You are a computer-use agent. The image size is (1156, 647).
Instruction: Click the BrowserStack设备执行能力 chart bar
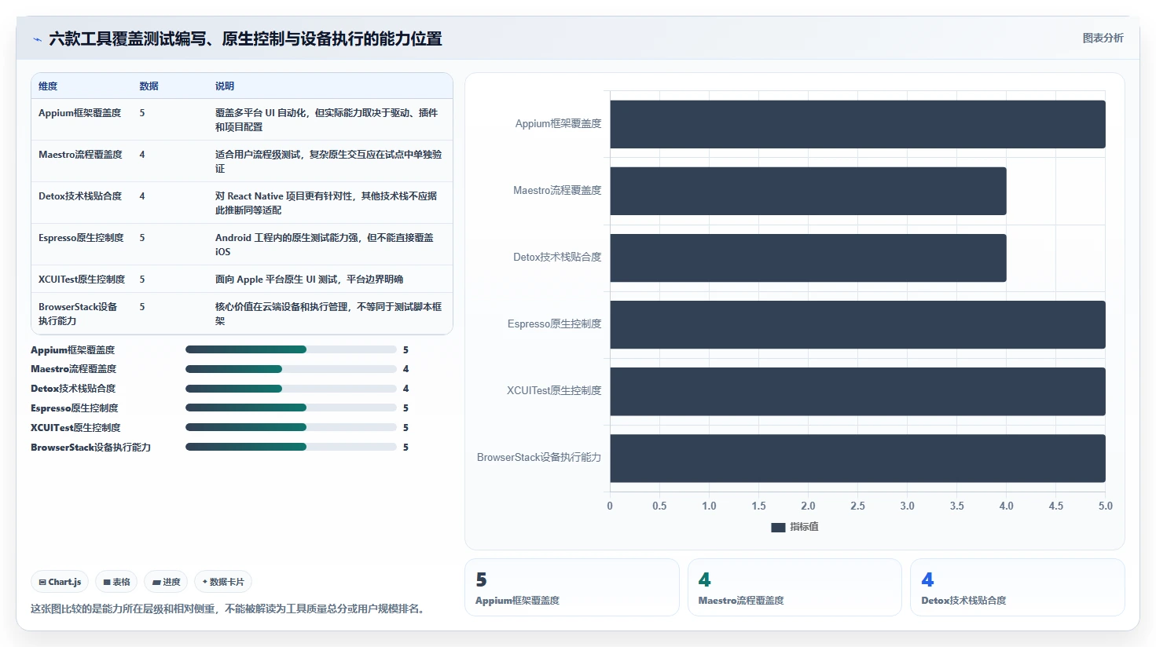point(857,458)
